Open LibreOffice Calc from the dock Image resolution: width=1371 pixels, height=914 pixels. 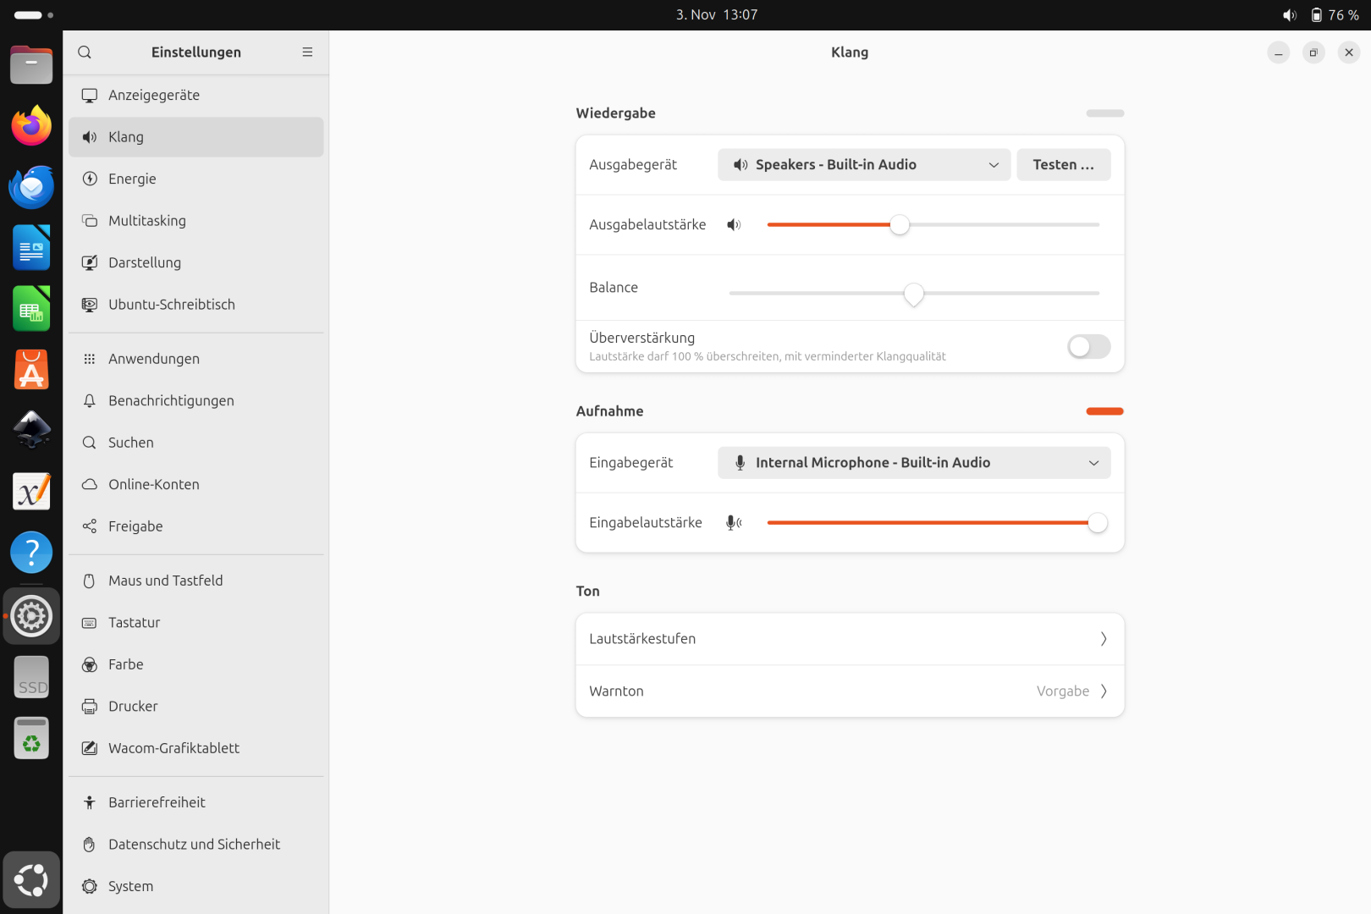point(31,309)
